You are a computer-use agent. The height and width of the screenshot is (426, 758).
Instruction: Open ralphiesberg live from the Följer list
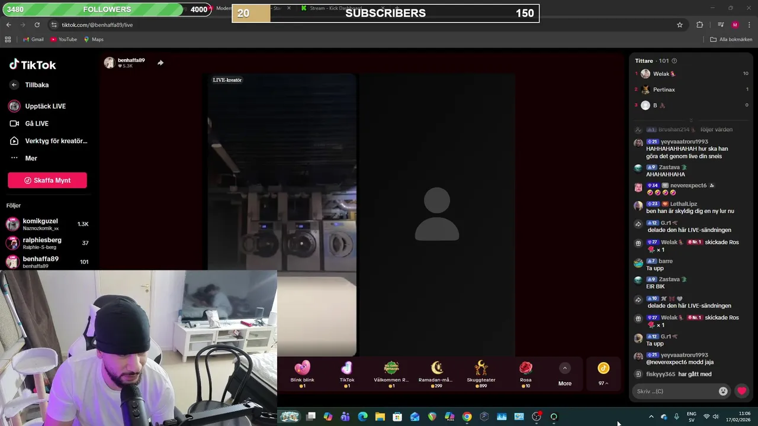47,243
